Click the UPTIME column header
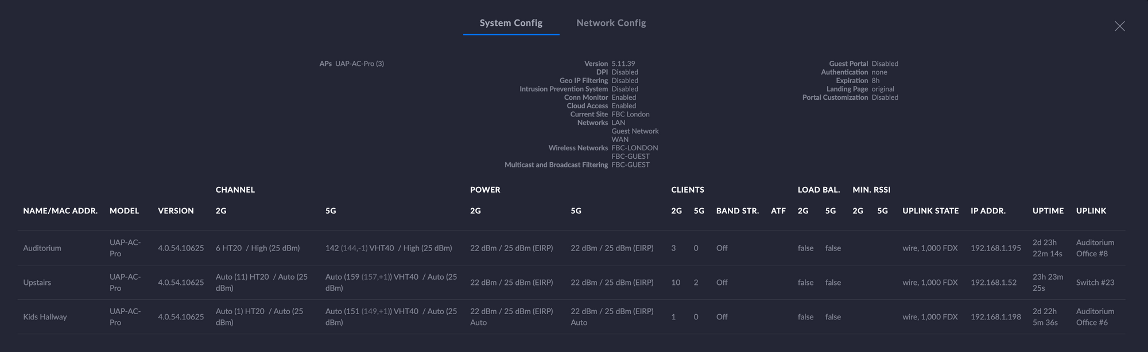Image resolution: width=1148 pixels, height=352 pixels. (1048, 211)
